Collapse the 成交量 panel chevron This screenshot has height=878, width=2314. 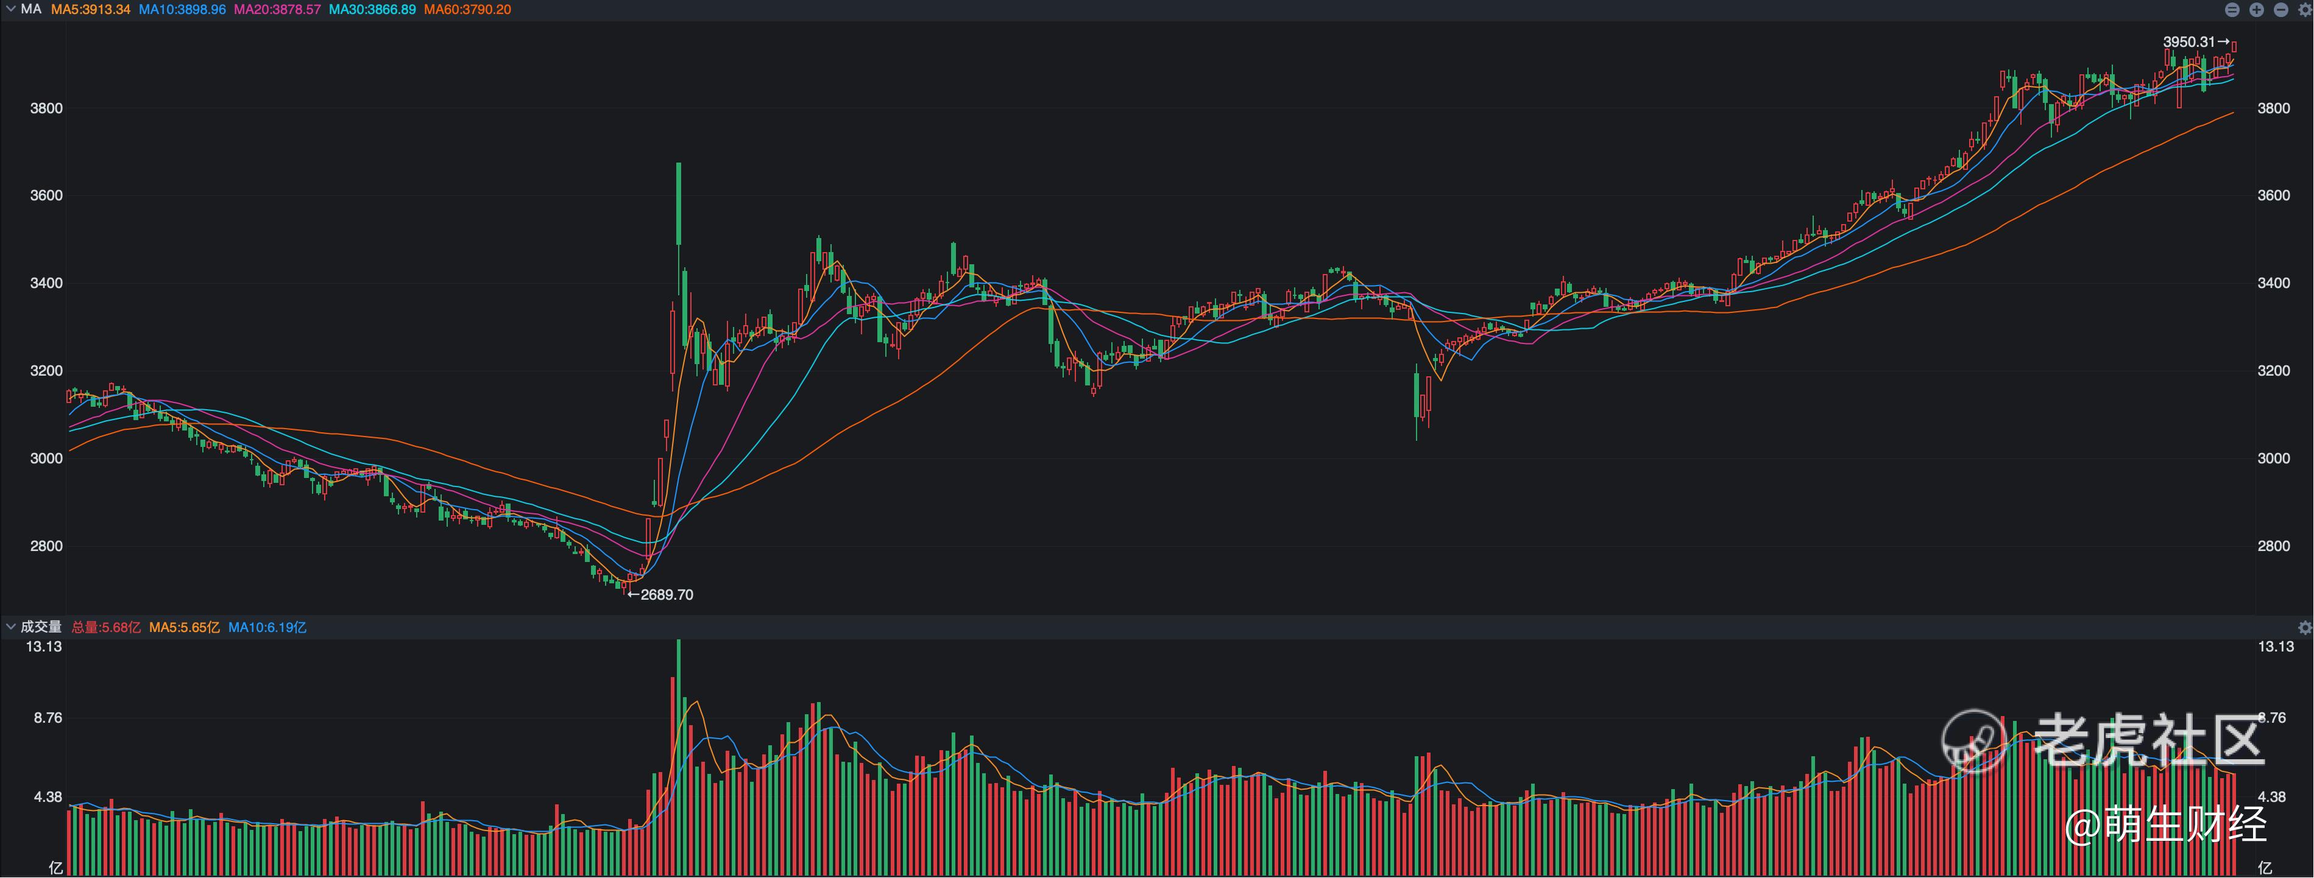pyautogui.click(x=11, y=627)
